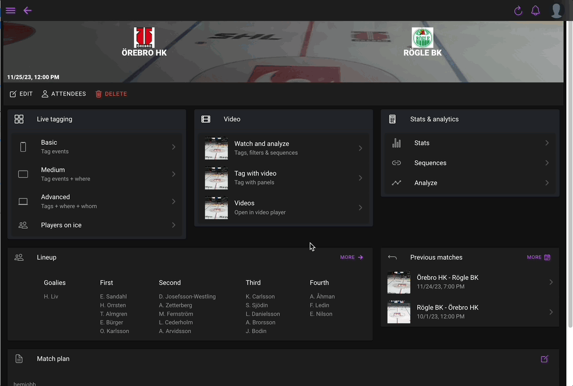Click E. Nilson in Fourth line
Image resolution: width=573 pixels, height=386 pixels.
(x=321, y=314)
